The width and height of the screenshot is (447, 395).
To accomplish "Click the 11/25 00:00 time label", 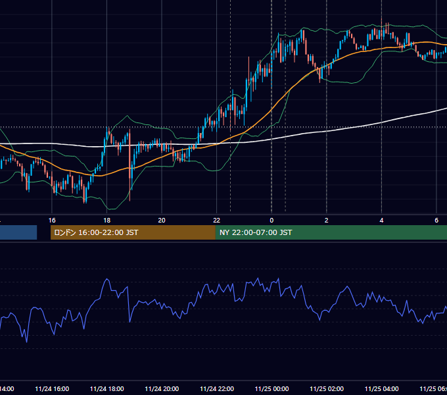I will pos(271,388).
